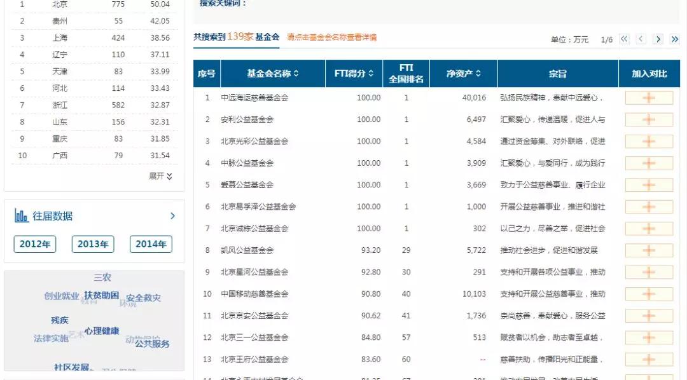Viewport: 687px width, 380px height.
Task: Open the 2014年 past data tab
Action: [151, 244]
